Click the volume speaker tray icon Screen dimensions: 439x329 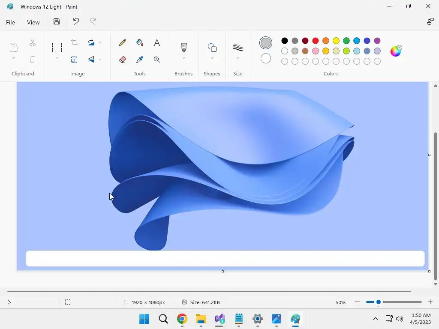pyautogui.click(x=400, y=319)
